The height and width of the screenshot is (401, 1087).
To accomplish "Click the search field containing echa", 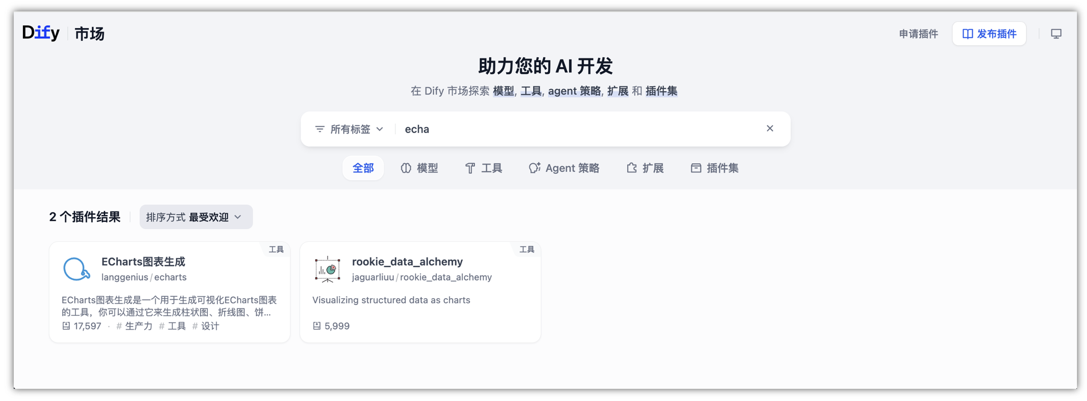I will point(581,129).
